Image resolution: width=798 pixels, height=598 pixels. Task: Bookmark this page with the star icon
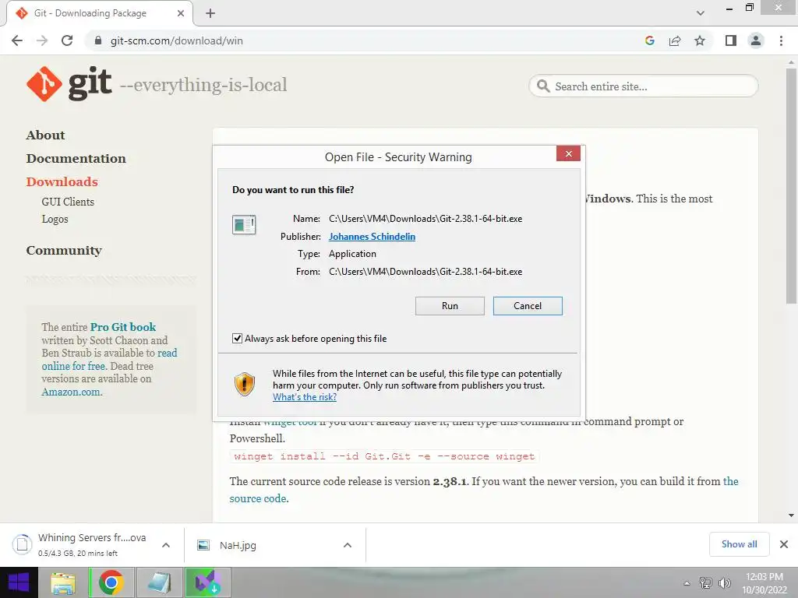pos(700,40)
